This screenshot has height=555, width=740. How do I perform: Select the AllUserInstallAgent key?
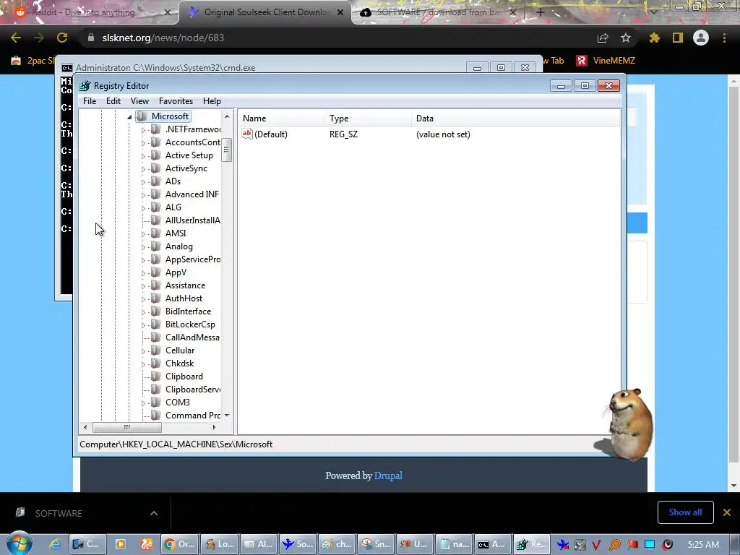(x=192, y=220)
